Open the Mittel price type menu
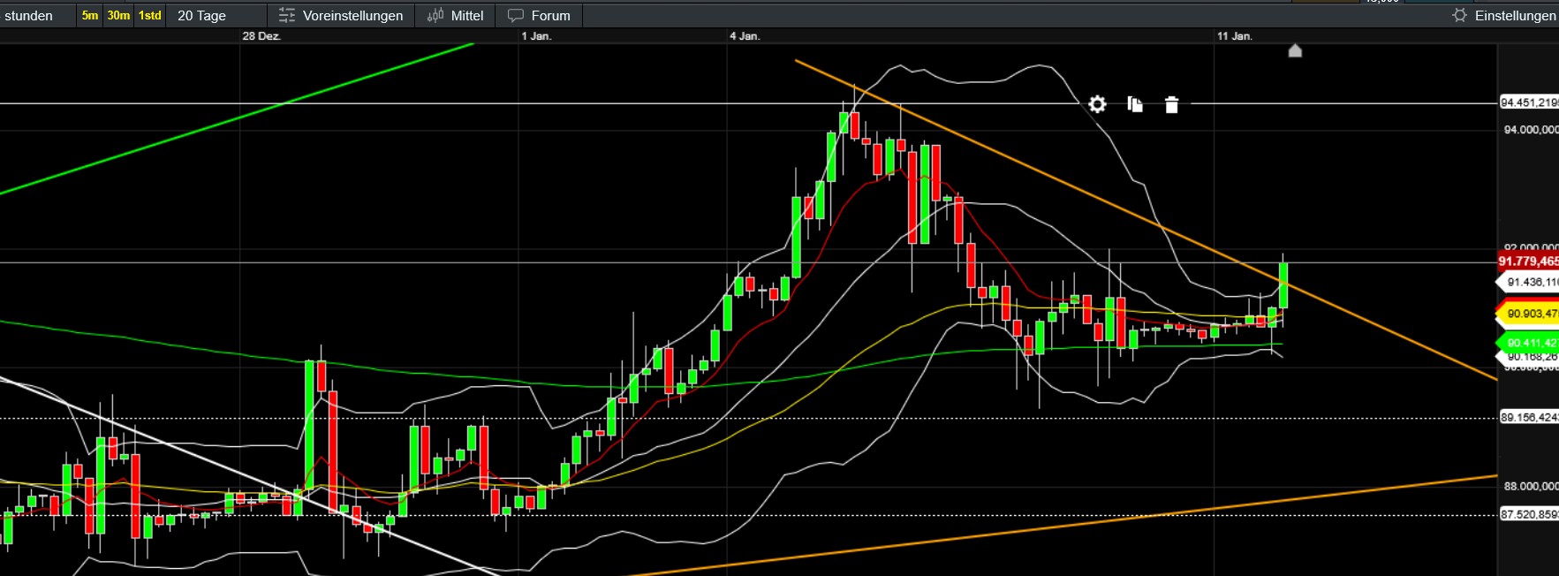This screenshot has height=576, width=1559. tap(466, 15)
